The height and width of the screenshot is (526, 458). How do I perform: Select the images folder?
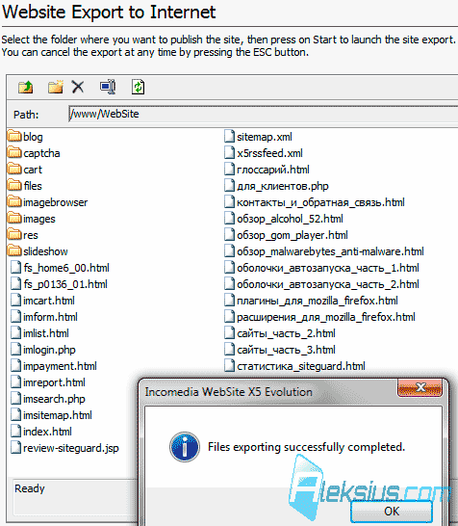(31, 219)
